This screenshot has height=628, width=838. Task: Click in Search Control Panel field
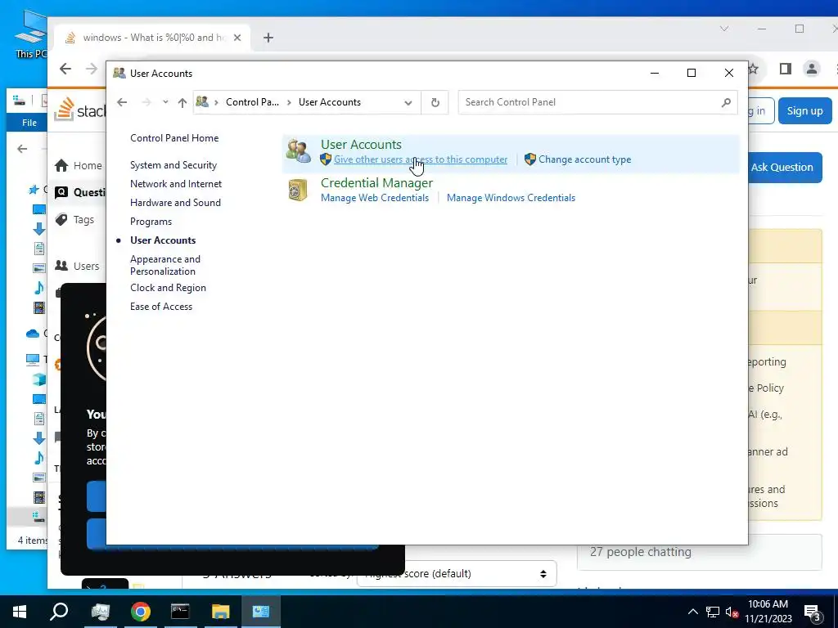pos(597,102)
